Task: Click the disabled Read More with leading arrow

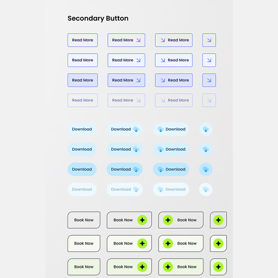Action: pyautogui.click(x=173, y=100)
